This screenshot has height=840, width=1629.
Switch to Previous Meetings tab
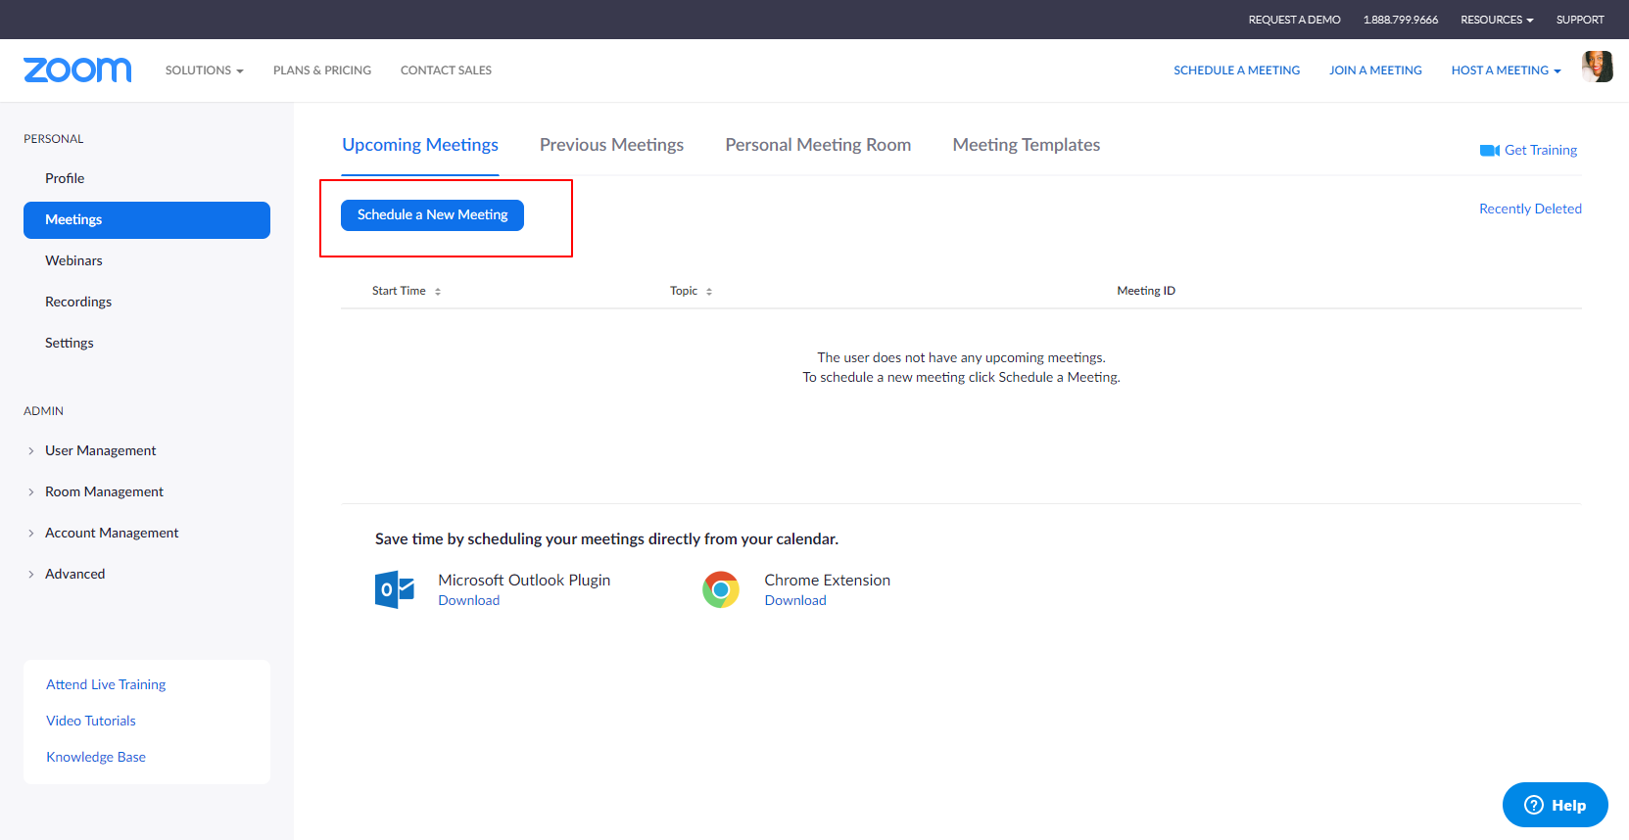click(x=611, y=145)
